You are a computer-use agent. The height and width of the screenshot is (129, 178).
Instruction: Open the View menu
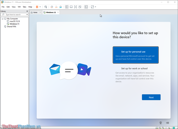[14, 7]
